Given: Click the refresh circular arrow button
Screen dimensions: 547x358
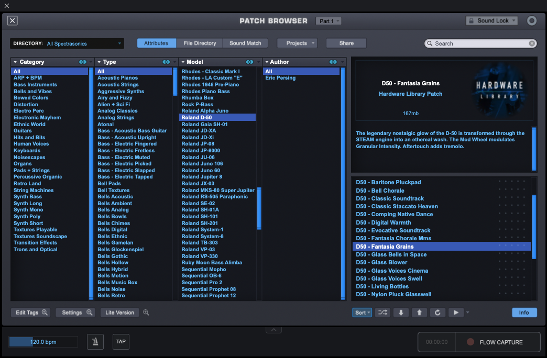Looking at the screenshot, I should click(437, 312).
